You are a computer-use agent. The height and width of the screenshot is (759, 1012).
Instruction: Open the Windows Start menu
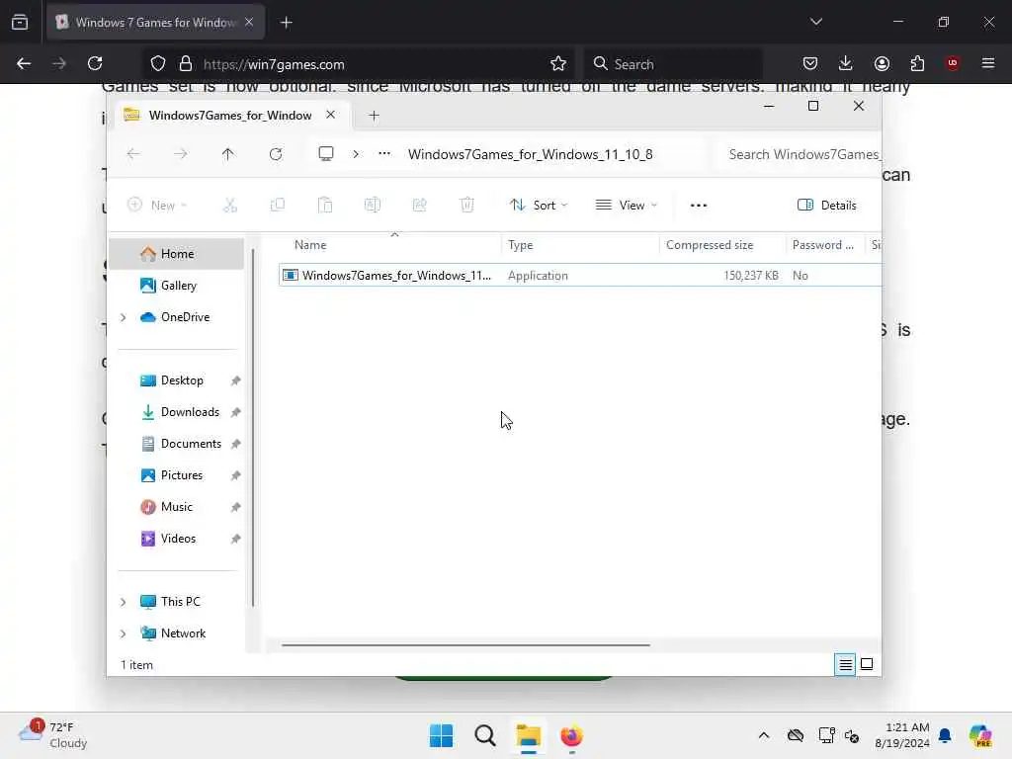pyautogui.click(x=442, y=735)
